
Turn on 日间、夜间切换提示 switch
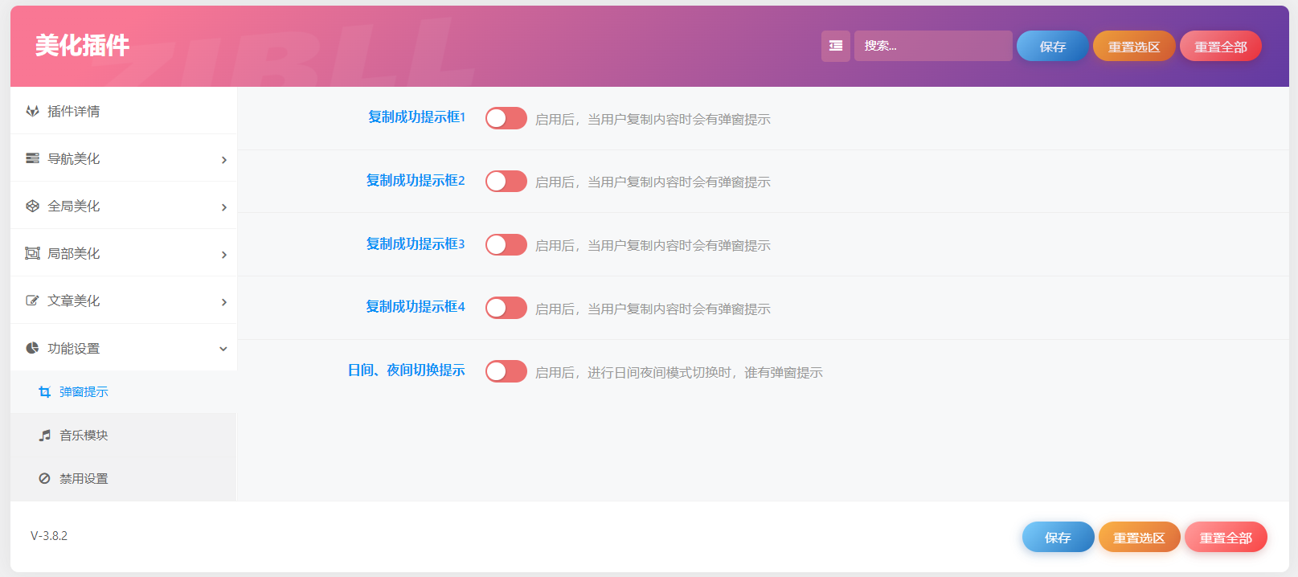[x=506, y=371]
